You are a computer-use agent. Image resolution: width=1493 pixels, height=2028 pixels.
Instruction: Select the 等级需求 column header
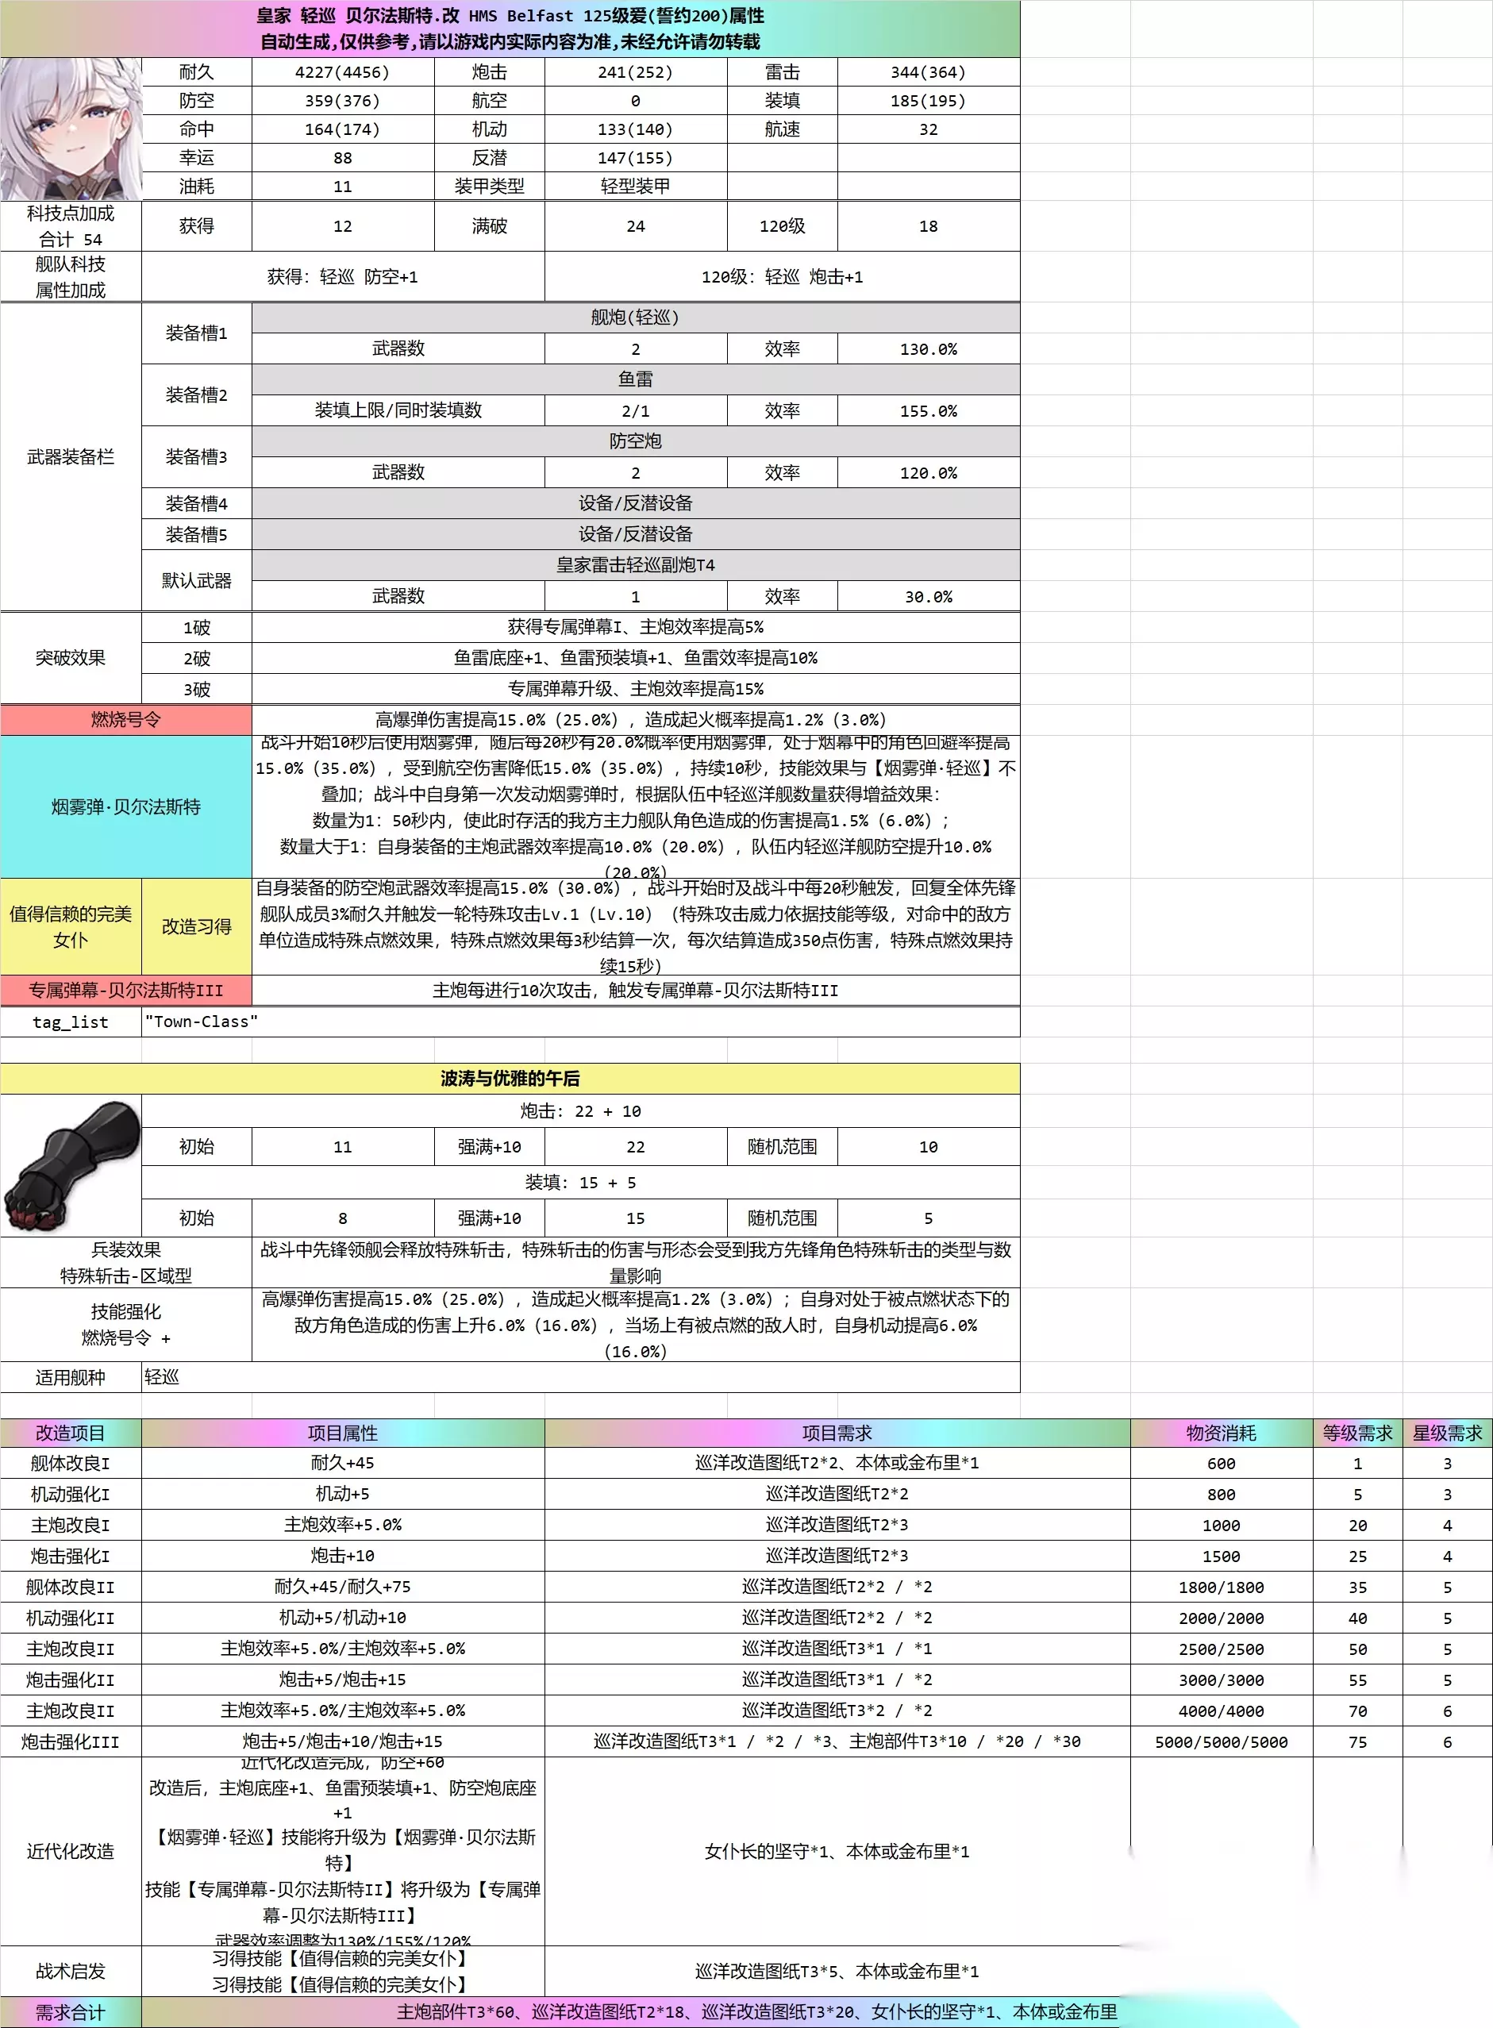1357,1433
